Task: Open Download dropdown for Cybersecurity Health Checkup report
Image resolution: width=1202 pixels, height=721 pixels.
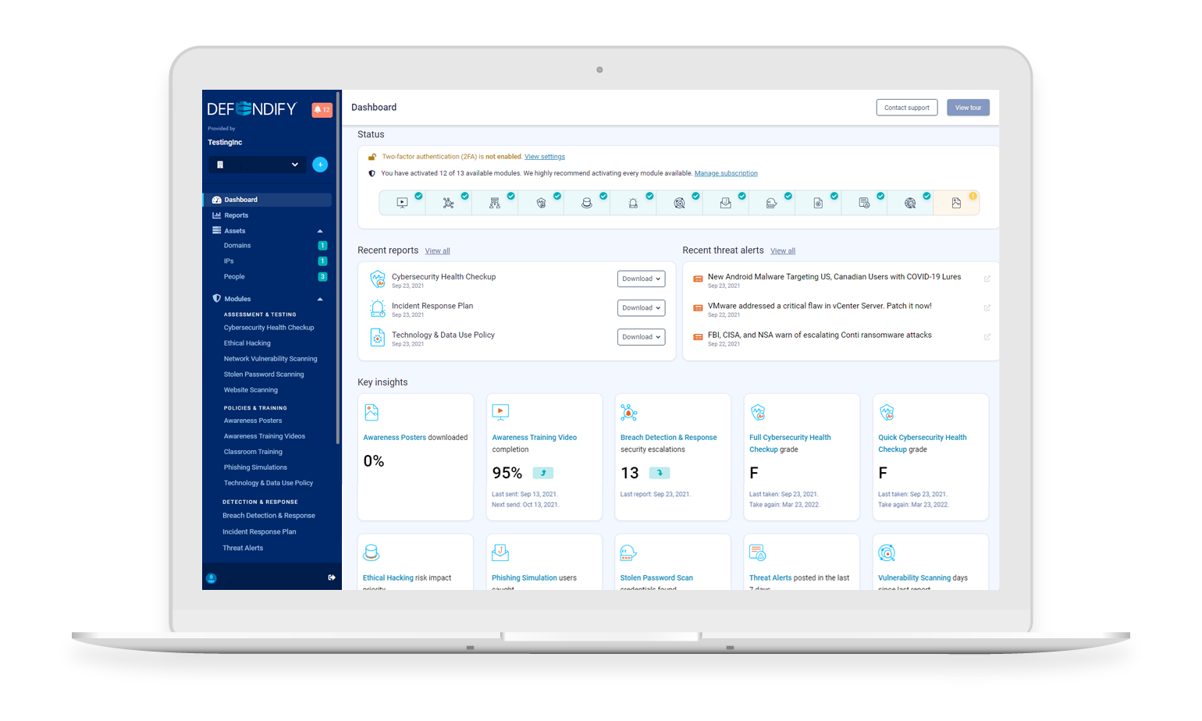Action: point(641,279)
